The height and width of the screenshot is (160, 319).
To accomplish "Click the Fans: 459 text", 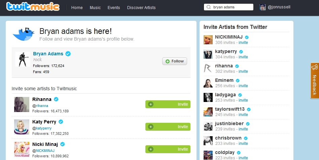I will tap(41, 72).
